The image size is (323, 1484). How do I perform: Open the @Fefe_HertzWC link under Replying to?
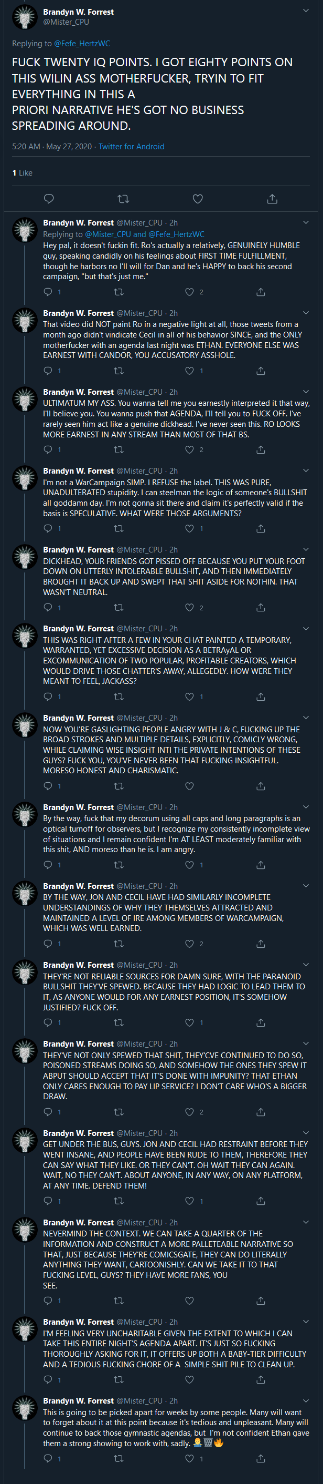point(82,43)
